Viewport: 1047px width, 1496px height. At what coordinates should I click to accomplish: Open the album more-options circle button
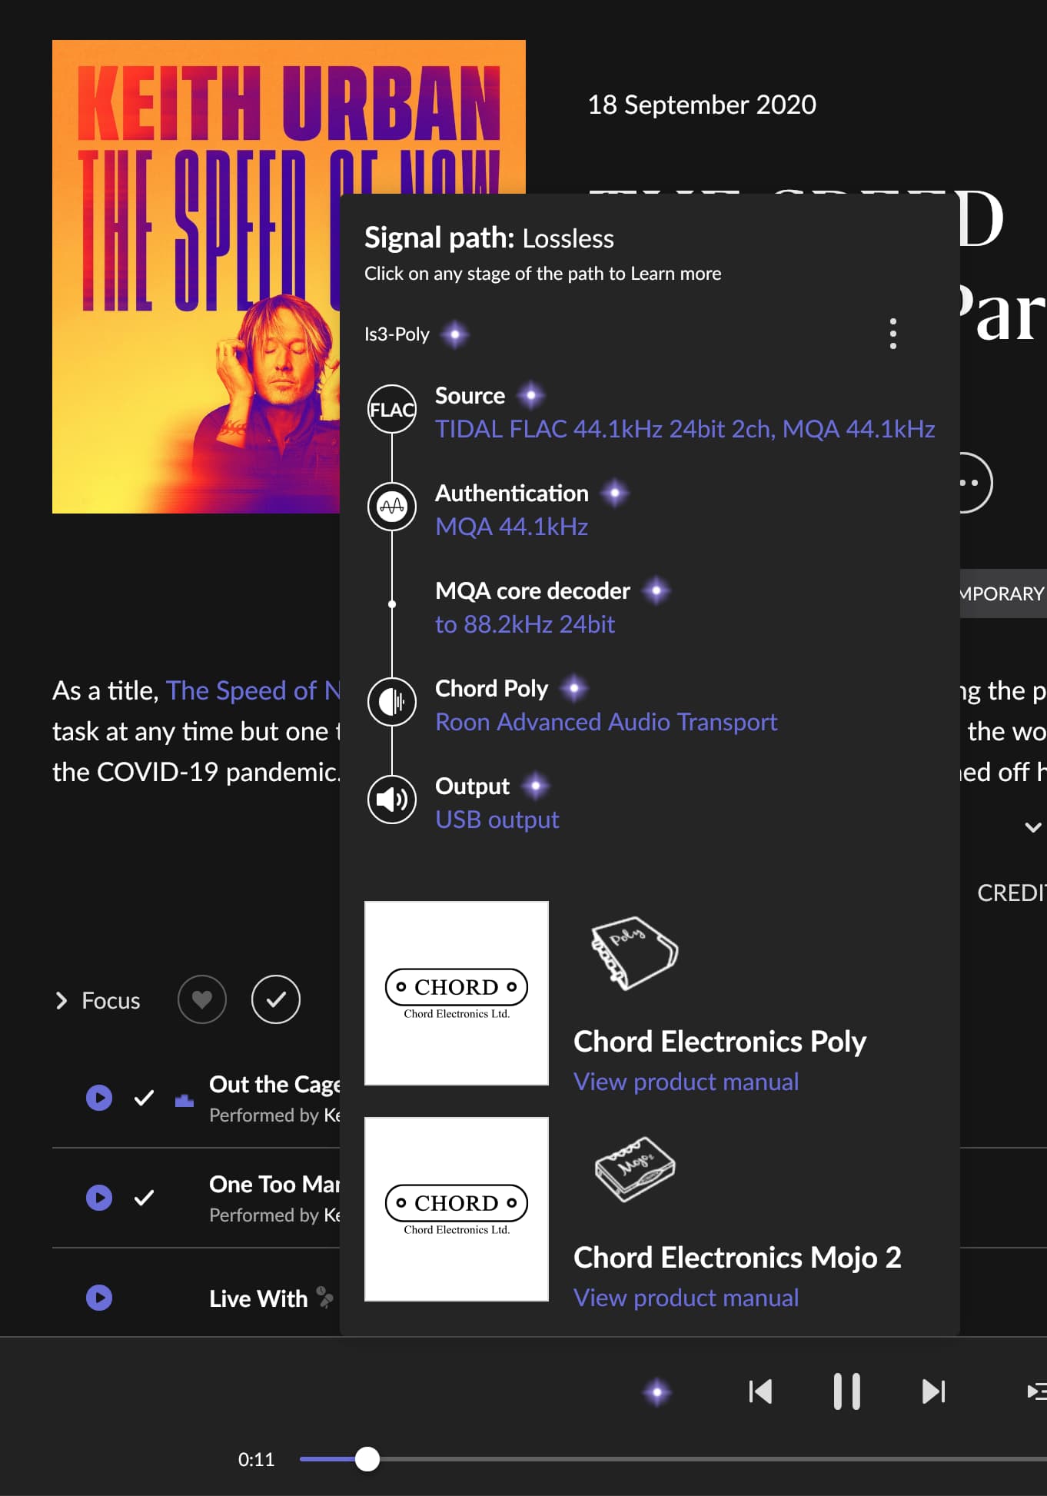coord(976,483)
